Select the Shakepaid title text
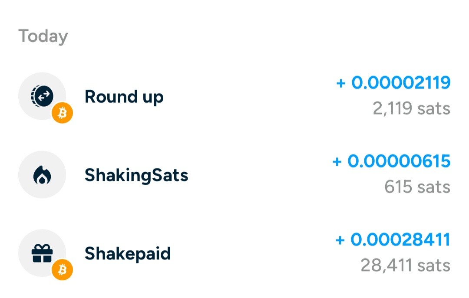The width and height of the screenshot is (469, 298). pyautogui.click(x=128, y=254)
